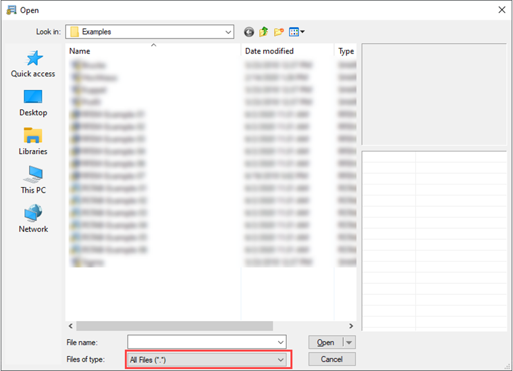
Task: Click the horizontal scrollbar left arrow
Action: (71, 326)
